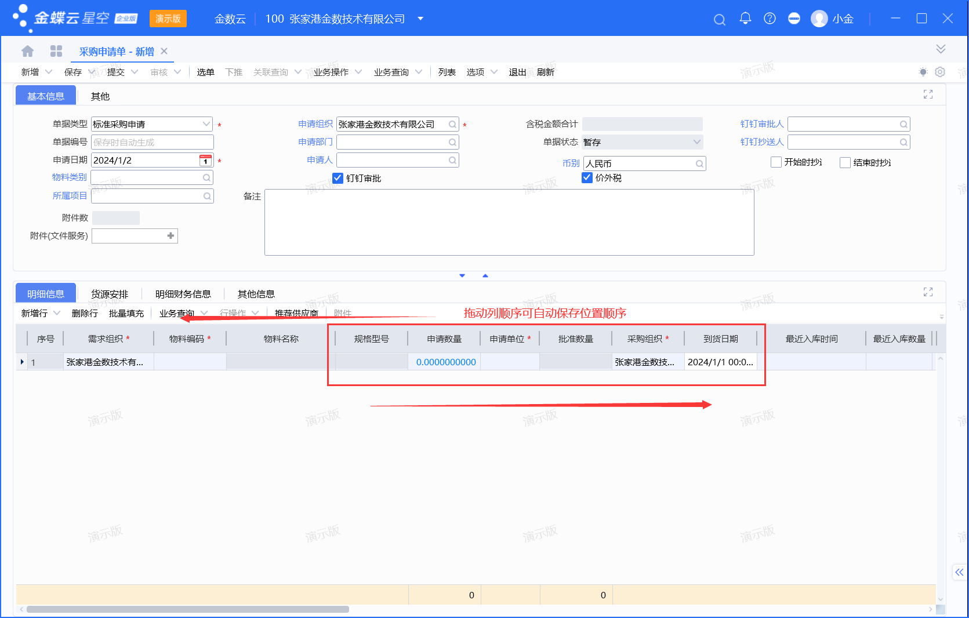Switch to the 明细财务信息 tab
The height and width of the screenshot is (618, 969).
183,294
